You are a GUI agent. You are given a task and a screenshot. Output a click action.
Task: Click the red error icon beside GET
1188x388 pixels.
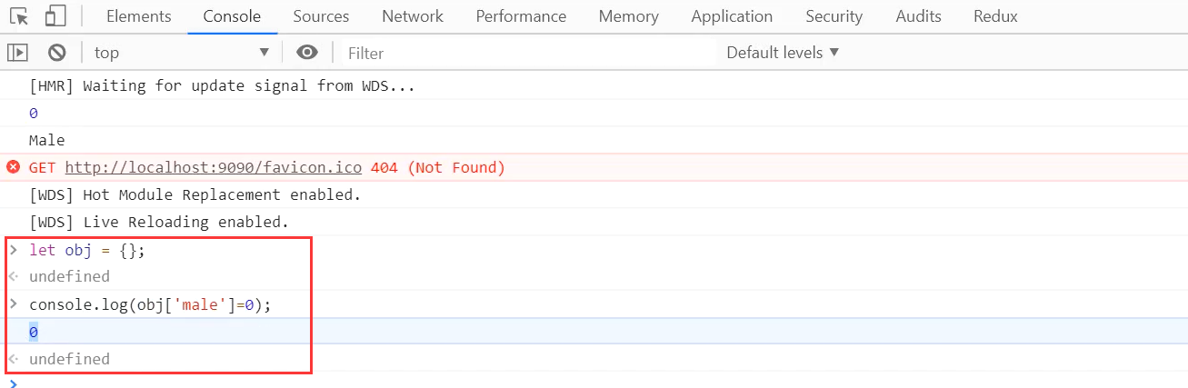coord(14,167)
